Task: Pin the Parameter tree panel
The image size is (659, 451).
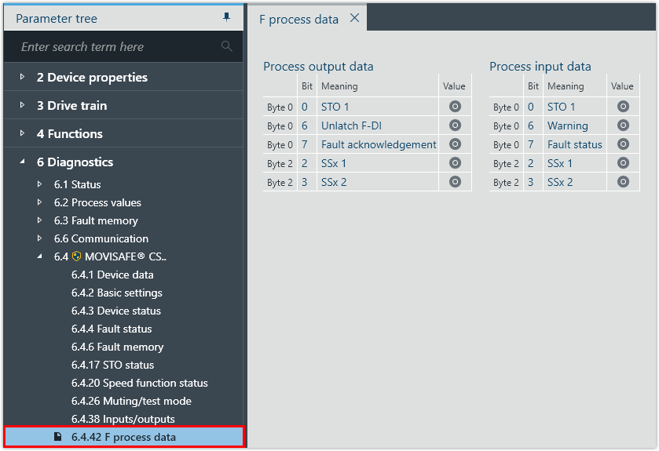Action: tap(227, 17)
